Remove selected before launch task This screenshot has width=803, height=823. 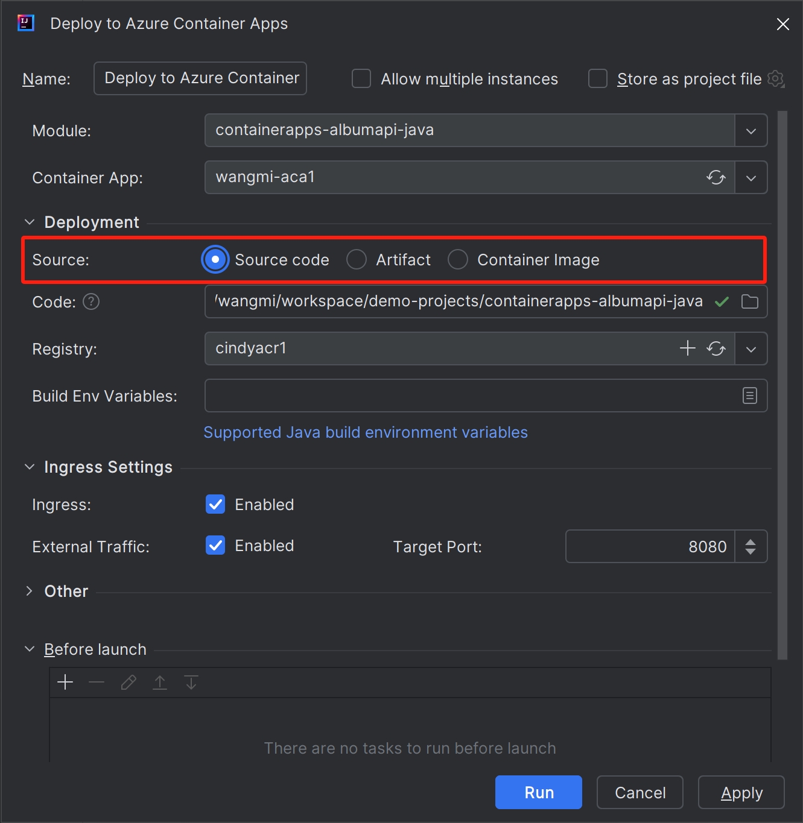[97, 683]
